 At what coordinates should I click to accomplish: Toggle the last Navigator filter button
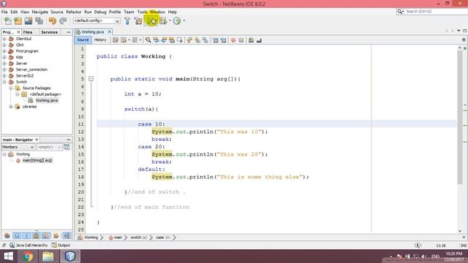[x=67, y=235]
